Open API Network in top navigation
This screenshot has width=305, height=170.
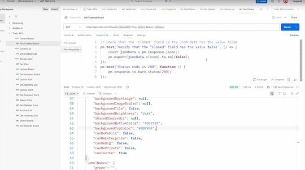click(x=48, y=1)
